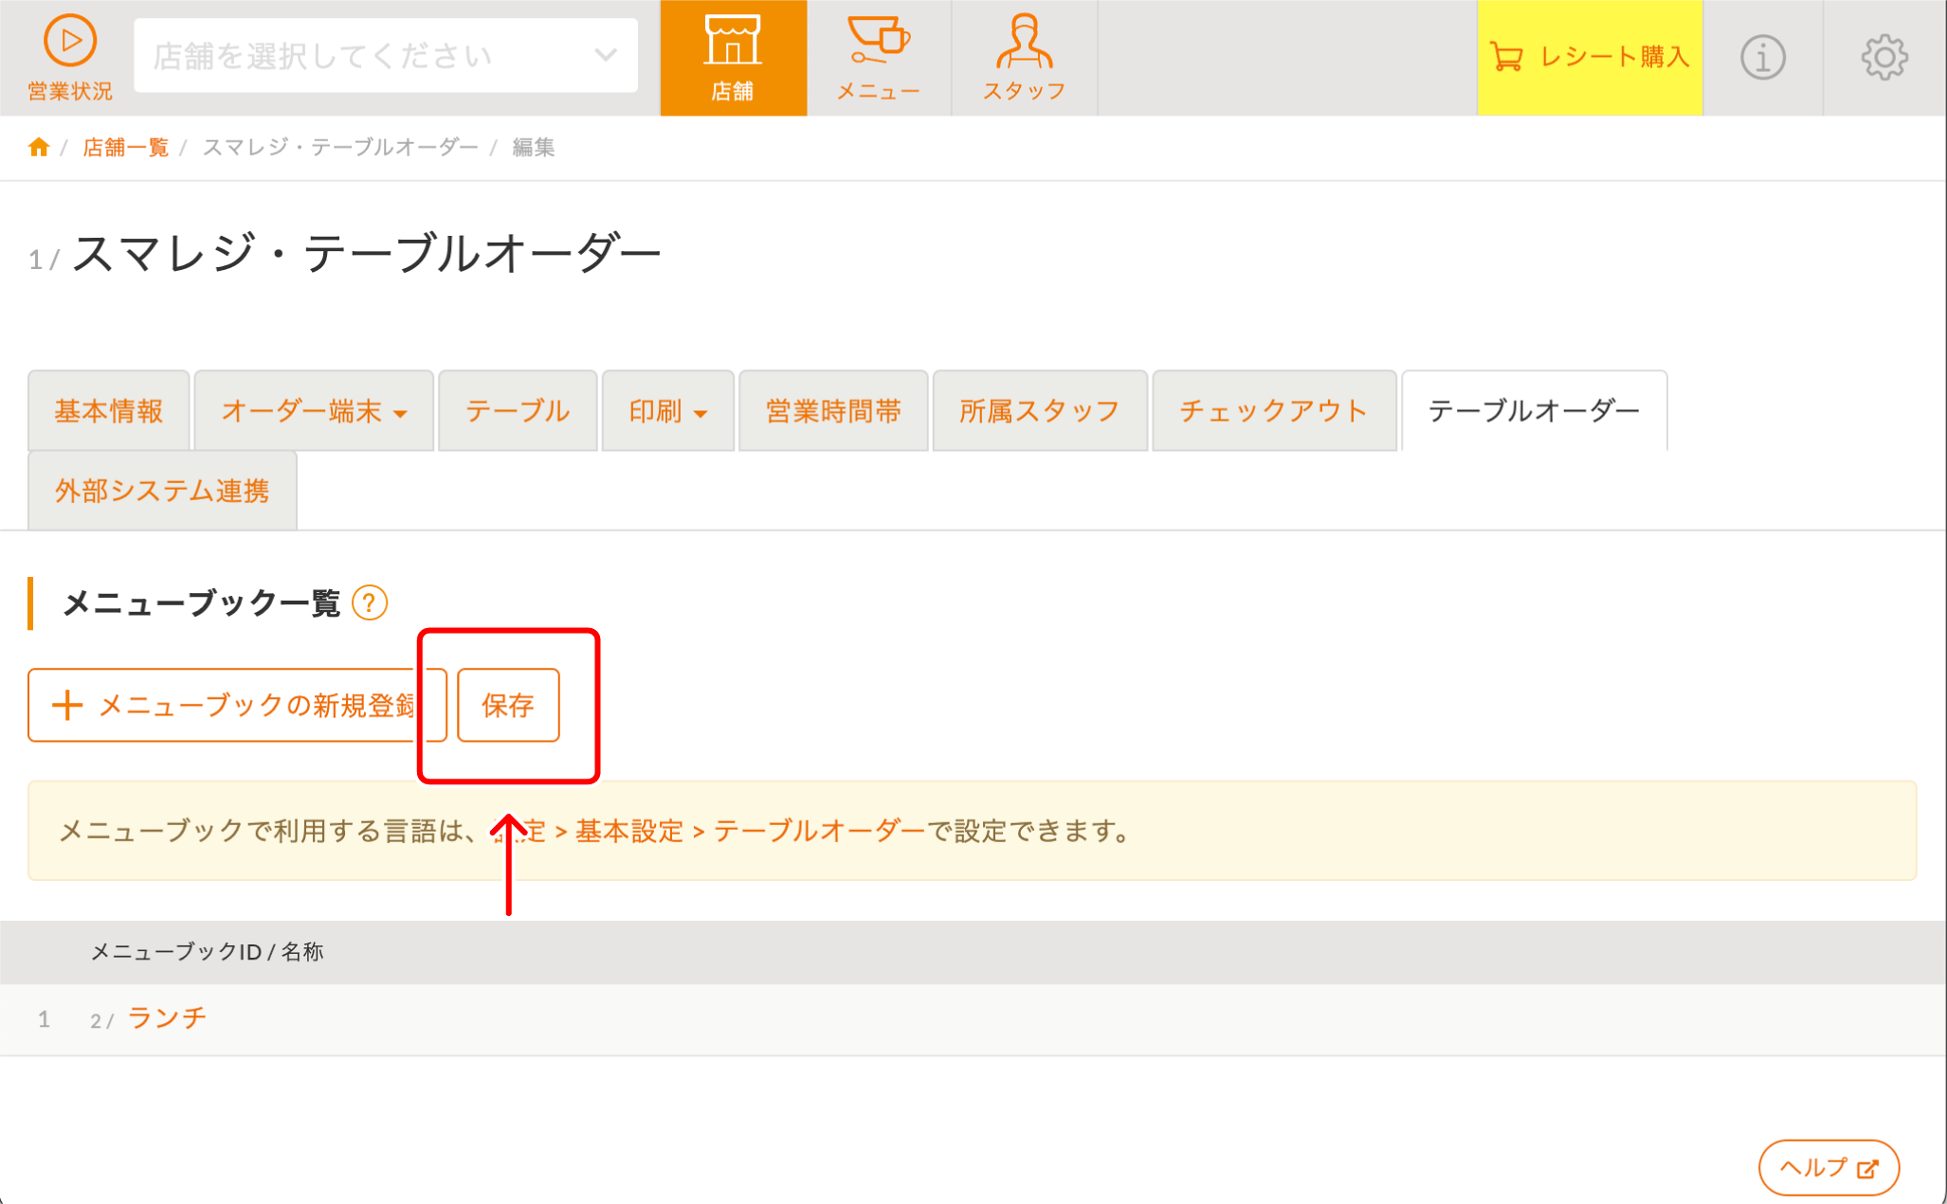1947x1204 pixels.
Task: Open the 店舗一覧 breadcrumb link
Action: click(x=125, y=147)
